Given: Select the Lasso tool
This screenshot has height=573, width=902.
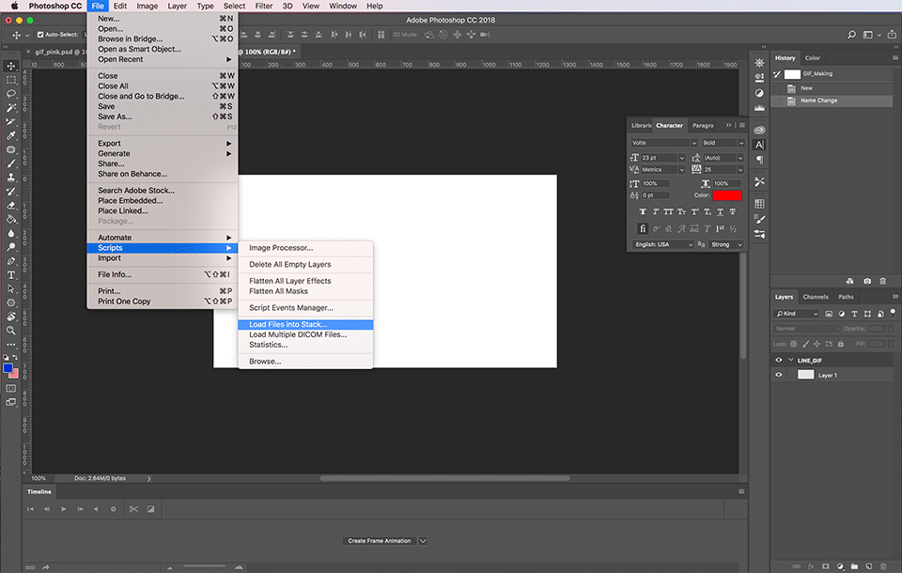Looking at the screenshot, I should point(11,94).
